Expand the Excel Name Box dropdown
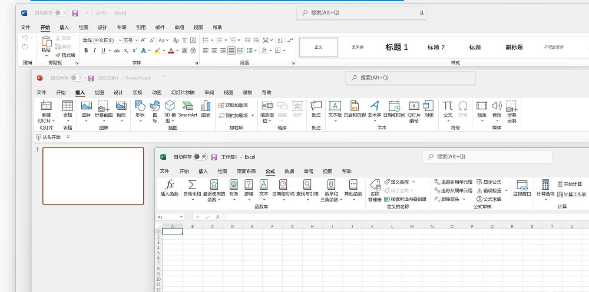 click(x=181, y=217)
